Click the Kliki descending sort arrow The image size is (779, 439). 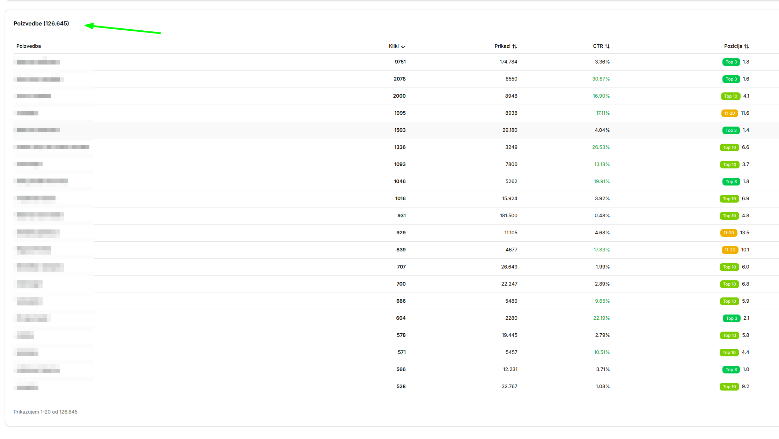403,46
